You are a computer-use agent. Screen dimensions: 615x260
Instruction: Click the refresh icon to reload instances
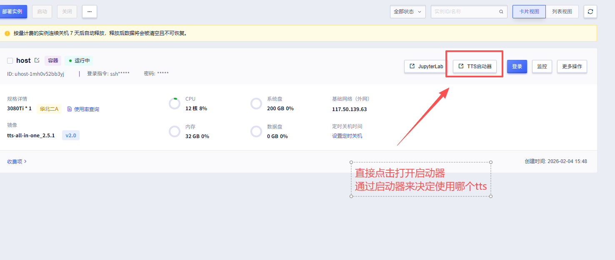[590, 11]
